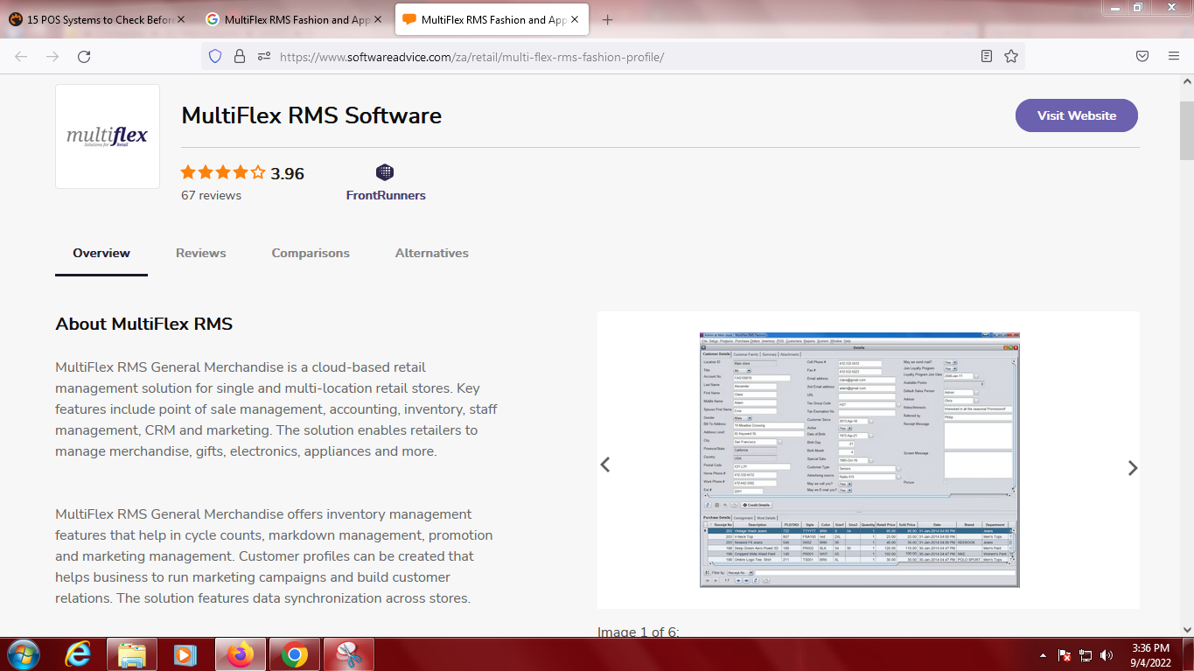
Task: Close the 15 POS Systems tab
Action: pos(181,19)
